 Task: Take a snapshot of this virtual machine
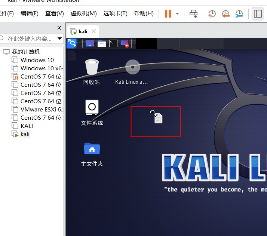(x=212, y=13)
